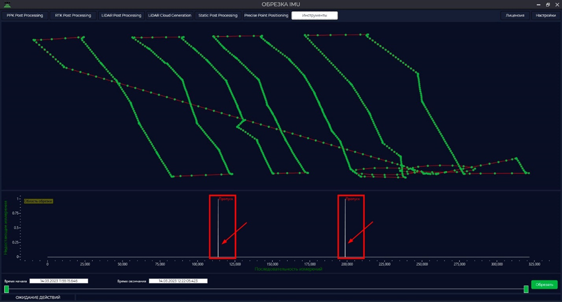Click the 150,000 axis tick label
The height and width of the screenshot is (302, 562).
(x=273, y=264)
